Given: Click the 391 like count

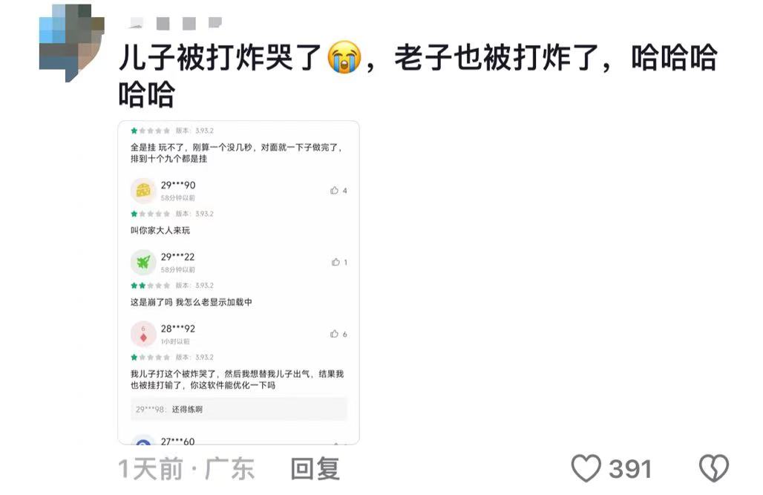Looking at the screenshot, I should (630, 469).
